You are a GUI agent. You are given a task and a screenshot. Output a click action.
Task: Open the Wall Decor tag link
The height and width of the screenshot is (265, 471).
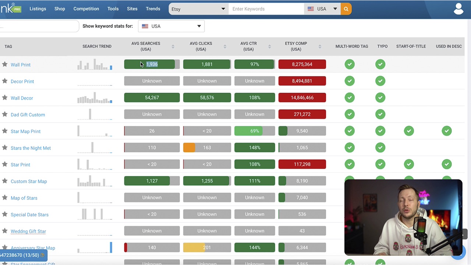click(x=22, y=98)
